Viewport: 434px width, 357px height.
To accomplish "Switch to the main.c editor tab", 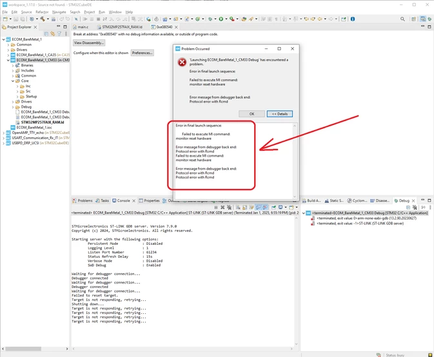I will pyautogui.click(x=81, y=27).
